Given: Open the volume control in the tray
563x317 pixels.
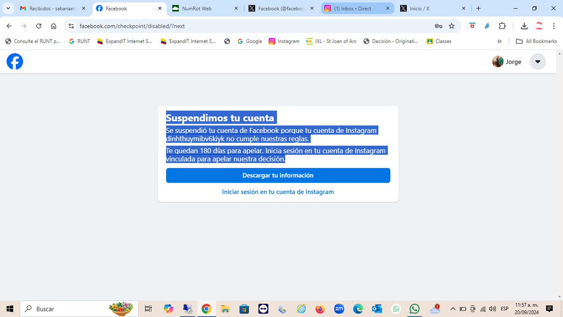Looking at the screenshot, I should [x=492, y=309].
